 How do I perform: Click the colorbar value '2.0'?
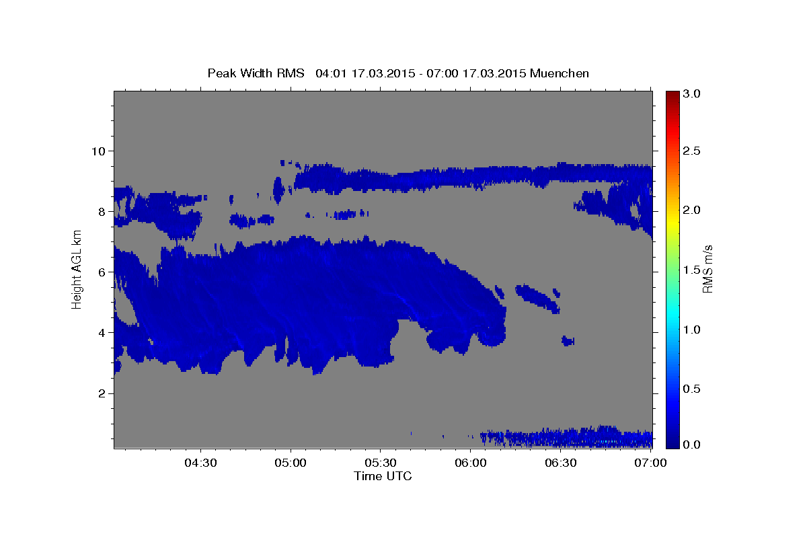pyautogui.click(x=693, y=210)
